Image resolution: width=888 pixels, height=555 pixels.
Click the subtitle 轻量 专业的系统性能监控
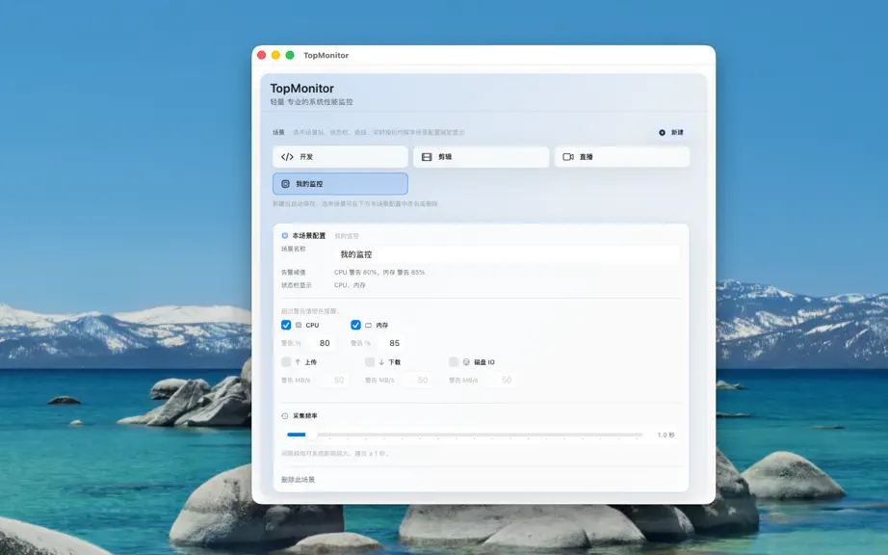tap(311, 102)
